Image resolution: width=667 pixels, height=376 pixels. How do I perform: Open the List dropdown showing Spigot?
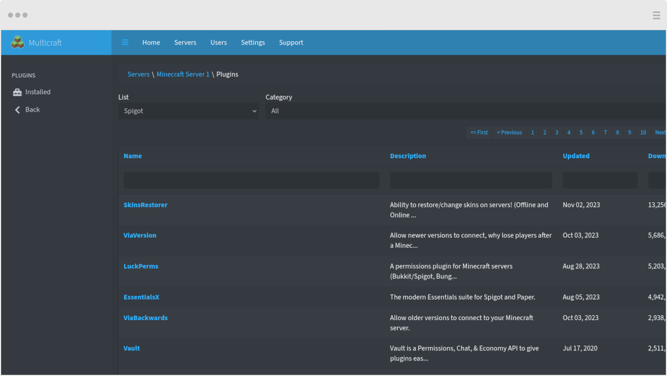pos(189,111)
